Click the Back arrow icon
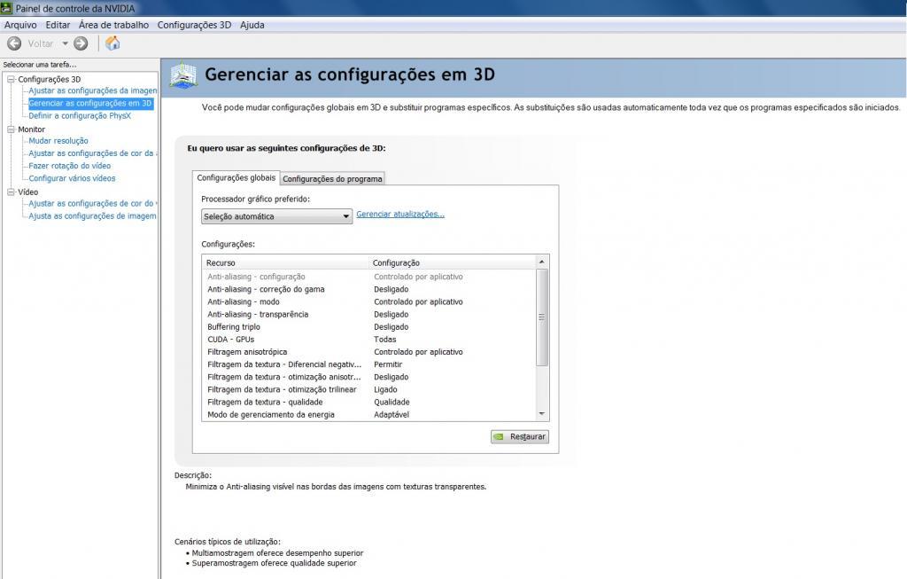Screen dimensions: 907x579 [14, 43]
